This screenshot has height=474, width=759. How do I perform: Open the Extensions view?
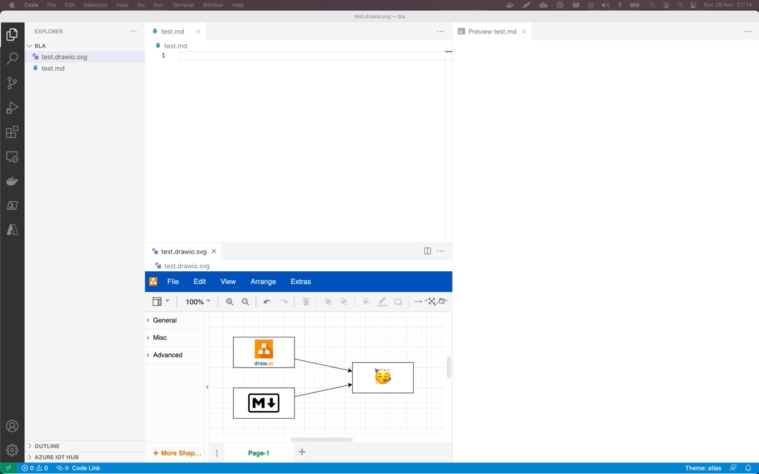coord(12,132)
